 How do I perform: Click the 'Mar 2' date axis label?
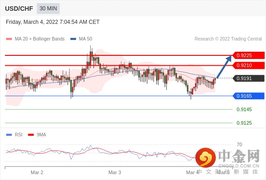pos(37,172)
